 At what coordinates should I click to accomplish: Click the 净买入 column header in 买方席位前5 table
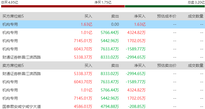click(x=139, y=16)
